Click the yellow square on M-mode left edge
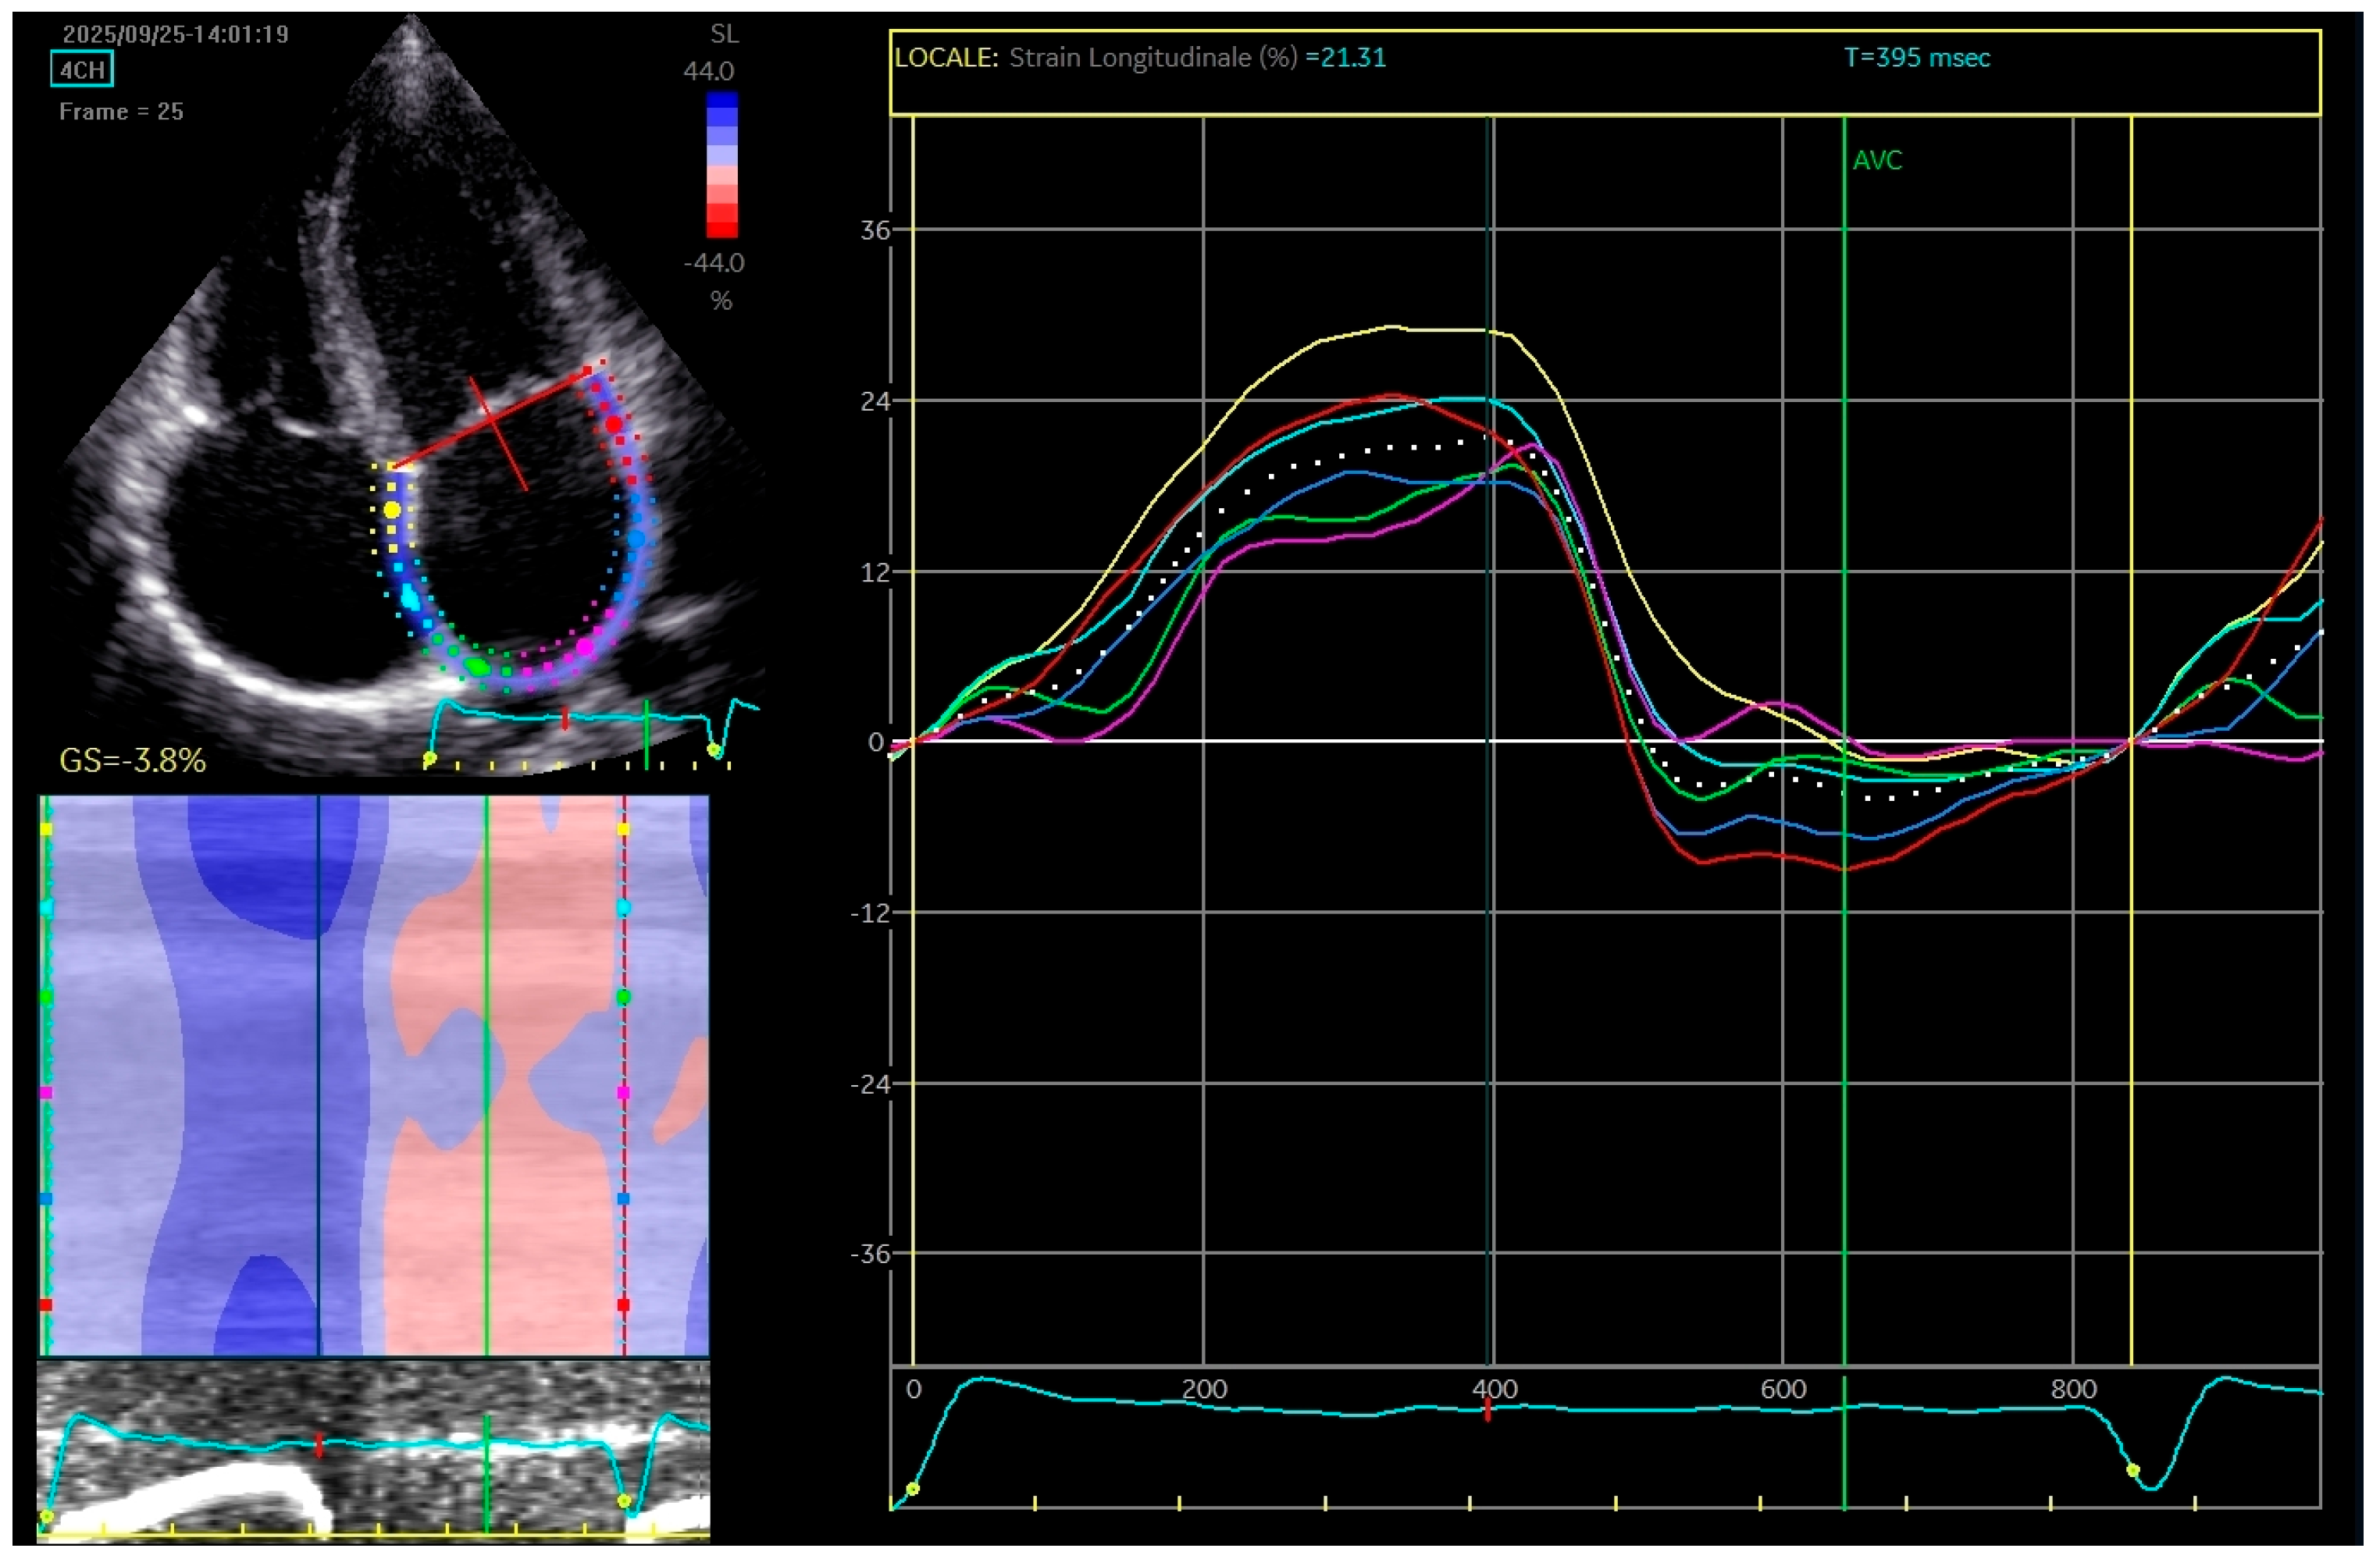Image resolution: width=2380 pixels, height=1559 pixels. (45, 829)
